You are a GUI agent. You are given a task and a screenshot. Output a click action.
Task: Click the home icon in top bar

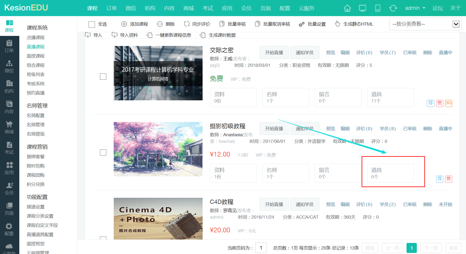coord(347,8)
